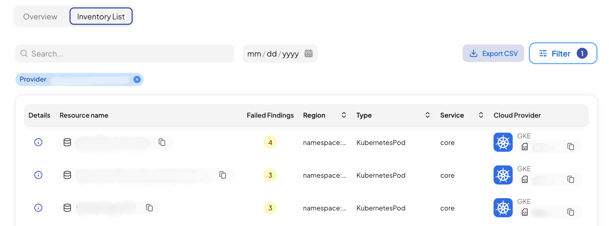Click details info icon for third row
609x226 pixels.
point(38,208)
